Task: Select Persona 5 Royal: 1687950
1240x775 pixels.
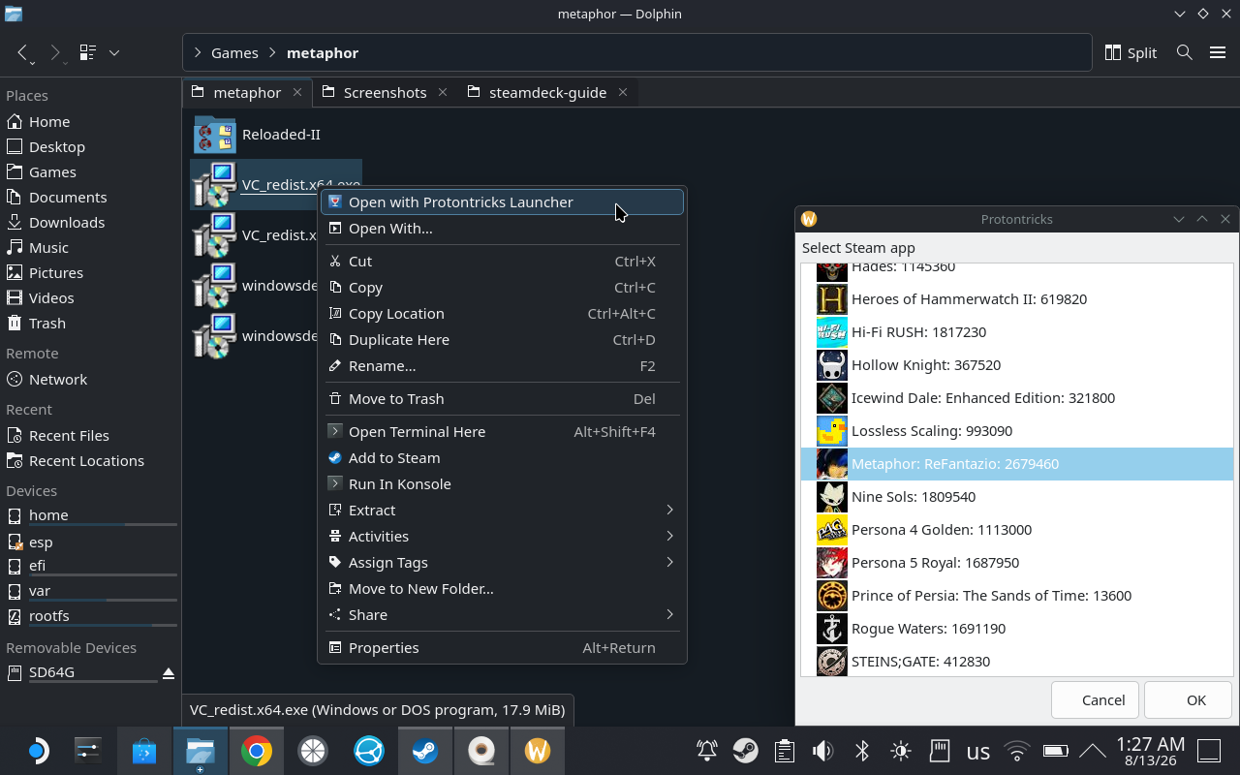Action: (1017, 563)
